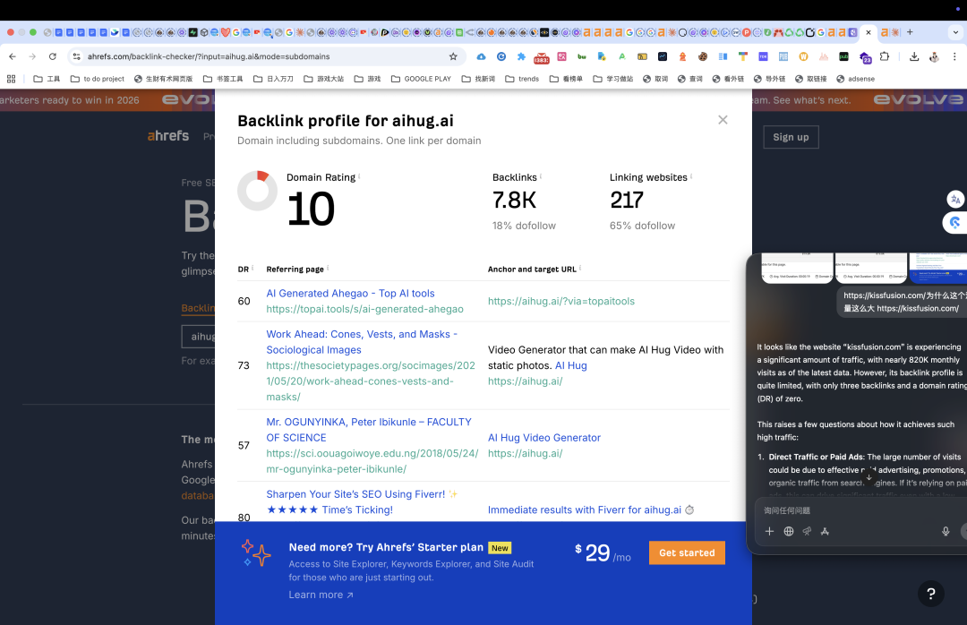Click the extension icon with 23 badge
Image resolution: width=967 pixels, height=625 pixels.
click(865, 57)
